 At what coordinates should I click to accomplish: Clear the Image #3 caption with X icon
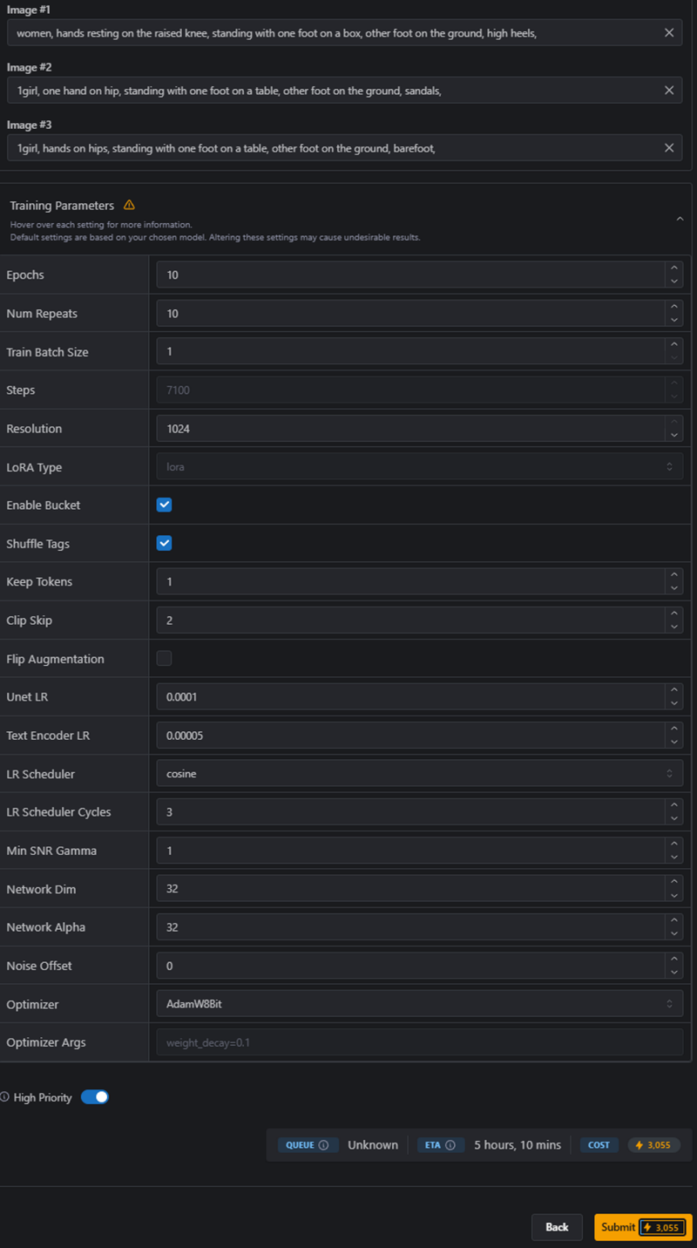point(669,148)
